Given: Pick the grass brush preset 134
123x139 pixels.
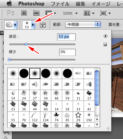Looking at the screenshot, I should [46, 117].
